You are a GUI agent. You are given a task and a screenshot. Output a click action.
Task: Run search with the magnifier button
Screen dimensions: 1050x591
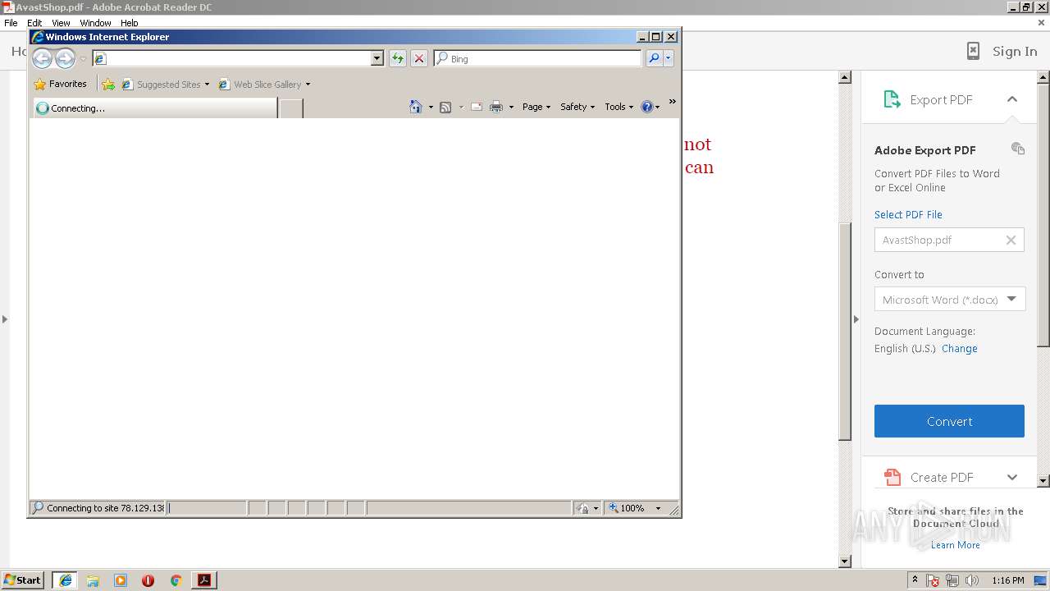click(x=654, y=58)
